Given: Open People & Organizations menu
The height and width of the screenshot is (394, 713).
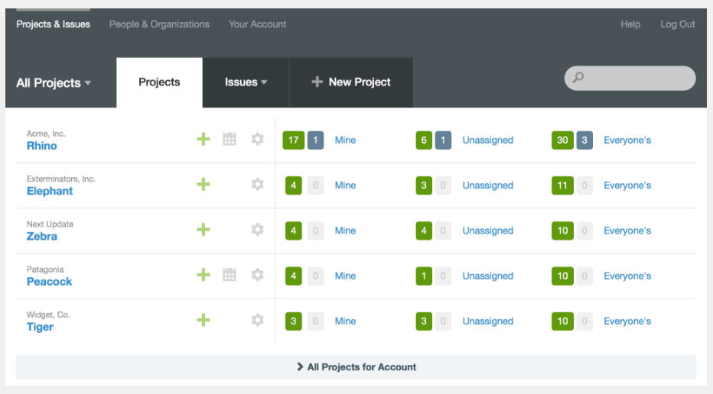Looking at the screenshot, I should click(x=159, y=24).
